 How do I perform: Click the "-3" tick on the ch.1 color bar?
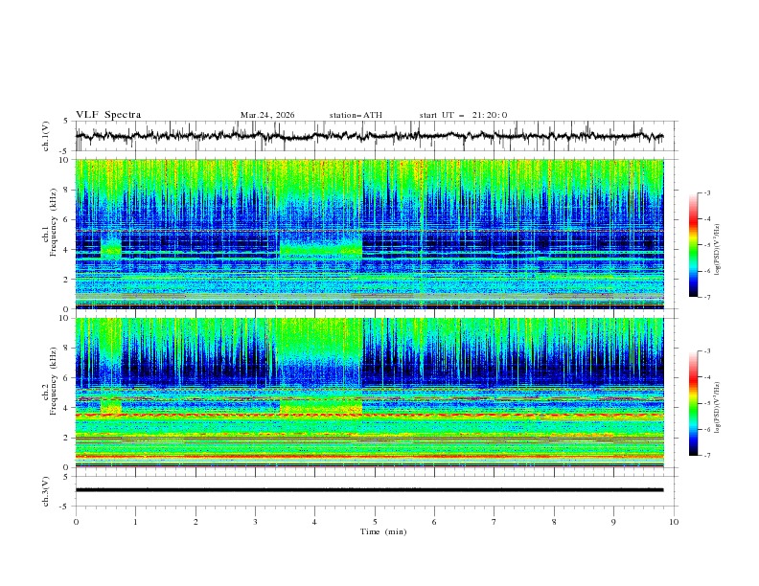coord(706,192)
